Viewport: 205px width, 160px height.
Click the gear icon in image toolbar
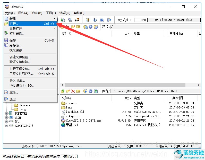pos(90,27)
